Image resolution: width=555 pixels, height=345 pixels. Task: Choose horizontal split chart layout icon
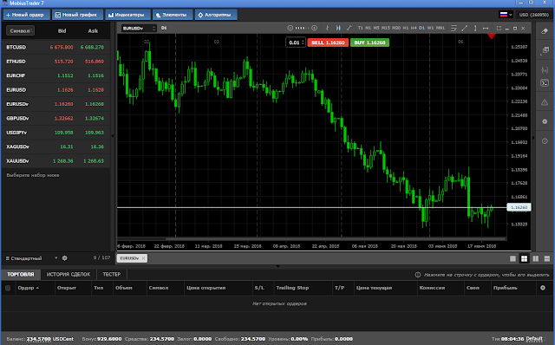click(x=547, y=258)
